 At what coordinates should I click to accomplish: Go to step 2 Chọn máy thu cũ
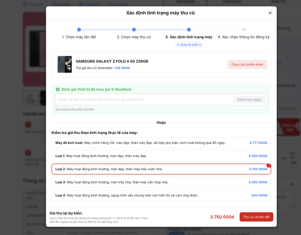134,37
